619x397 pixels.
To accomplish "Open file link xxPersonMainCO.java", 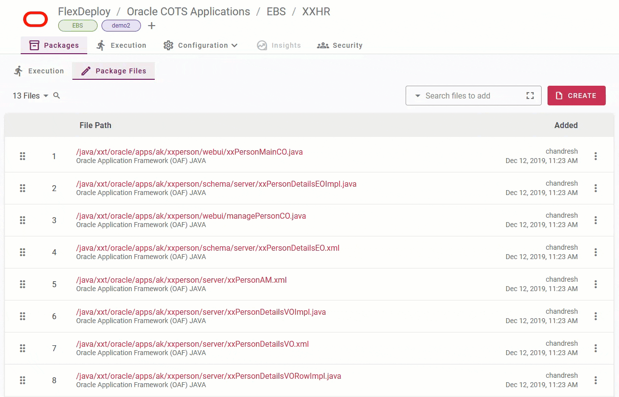I will pos(189,152).
